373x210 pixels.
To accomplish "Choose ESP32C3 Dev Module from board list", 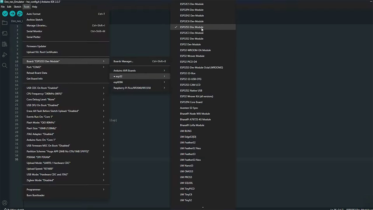I will tap(191, 33).
